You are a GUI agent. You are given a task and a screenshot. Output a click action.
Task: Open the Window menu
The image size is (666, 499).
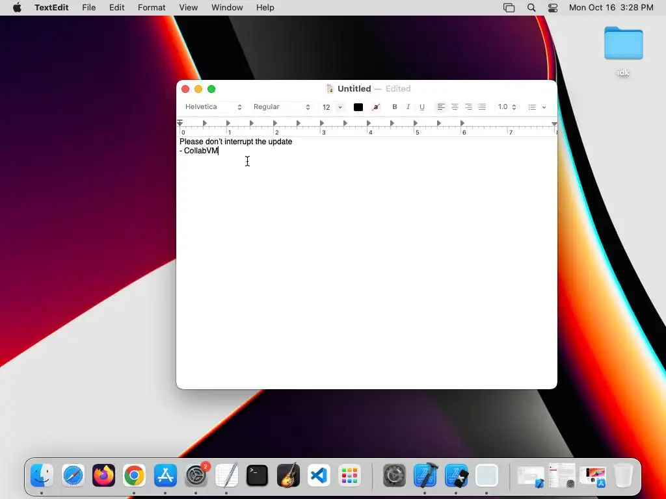227,8
